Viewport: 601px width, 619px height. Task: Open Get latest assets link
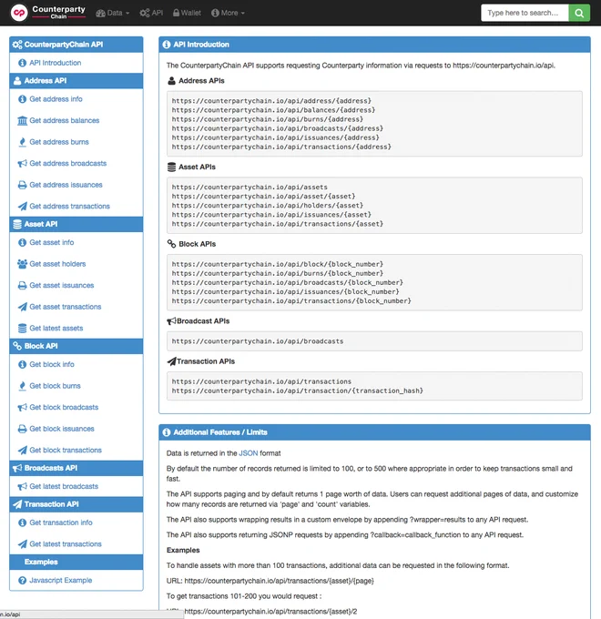[56, 328]
